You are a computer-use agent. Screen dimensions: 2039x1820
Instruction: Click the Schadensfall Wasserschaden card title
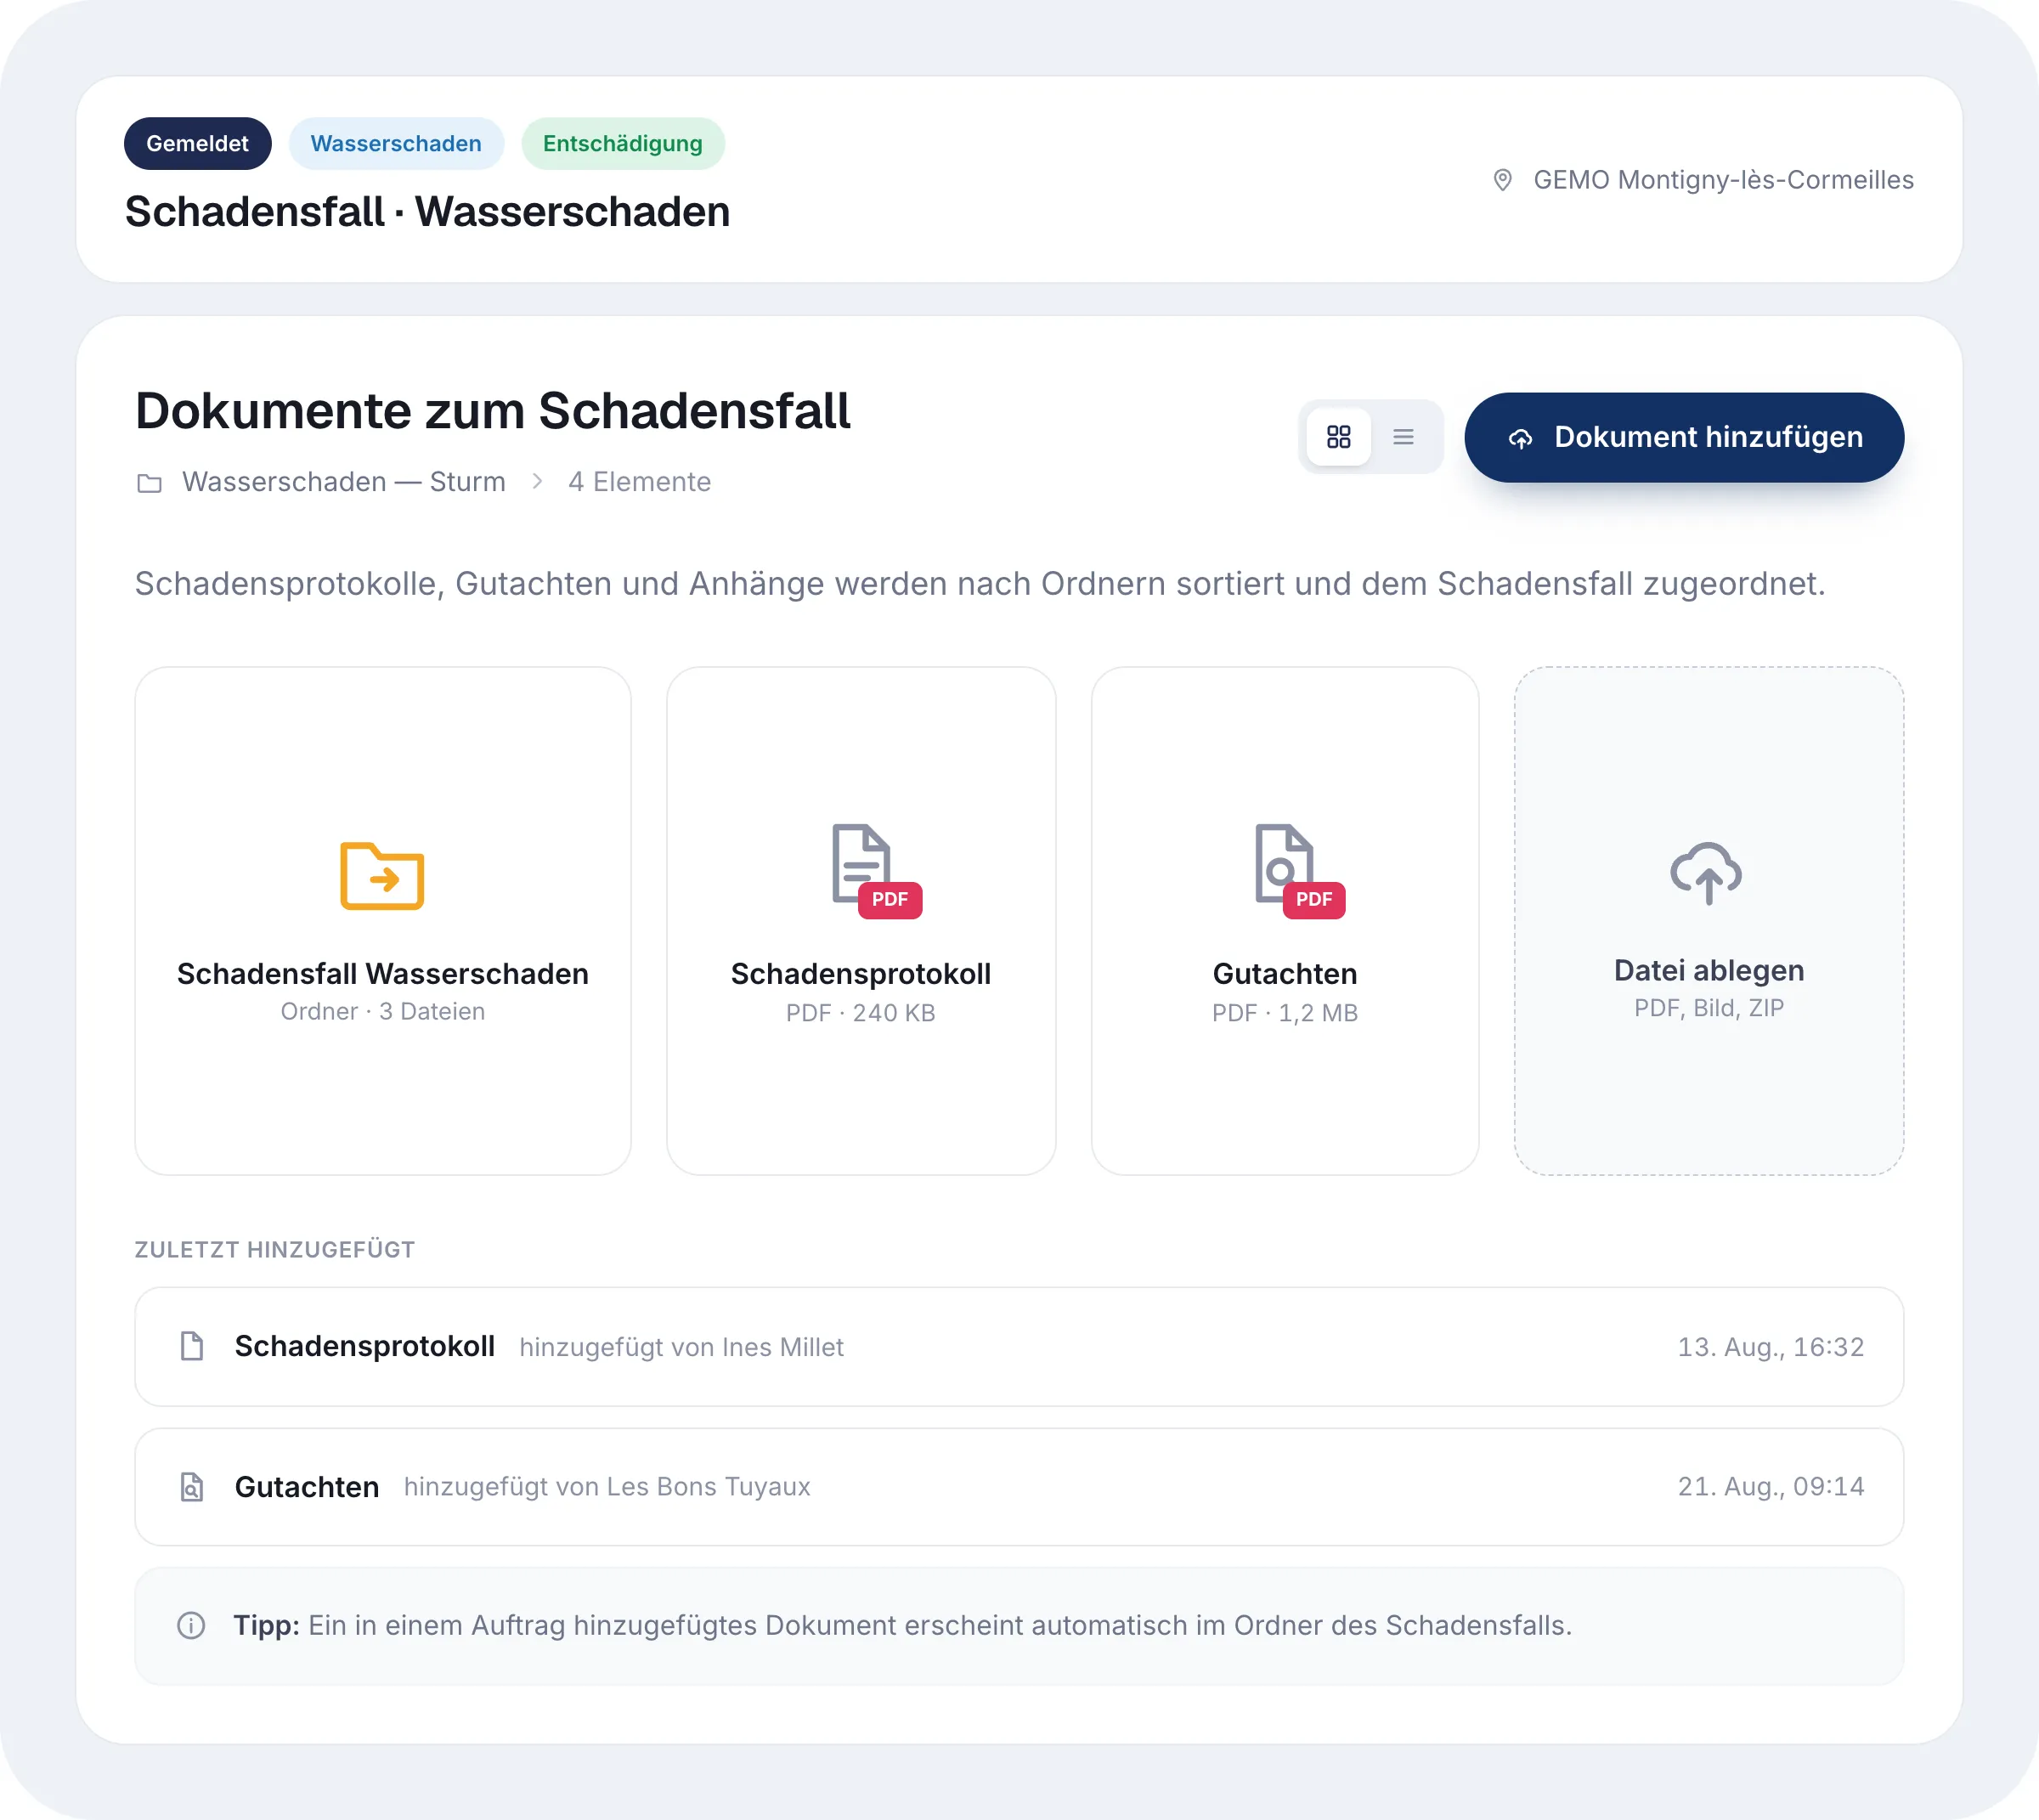tap(383, 974)
